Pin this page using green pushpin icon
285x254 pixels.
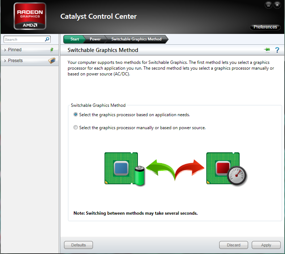coord(267,50)
